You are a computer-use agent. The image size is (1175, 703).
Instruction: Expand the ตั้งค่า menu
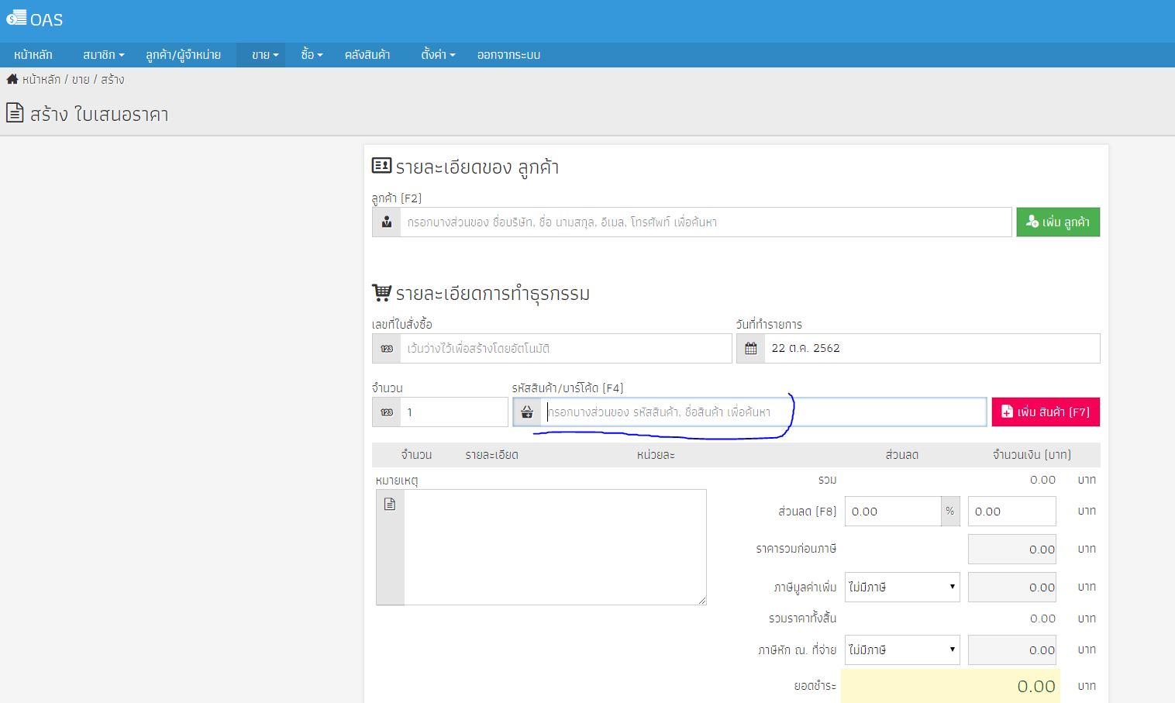click(438, 55)
